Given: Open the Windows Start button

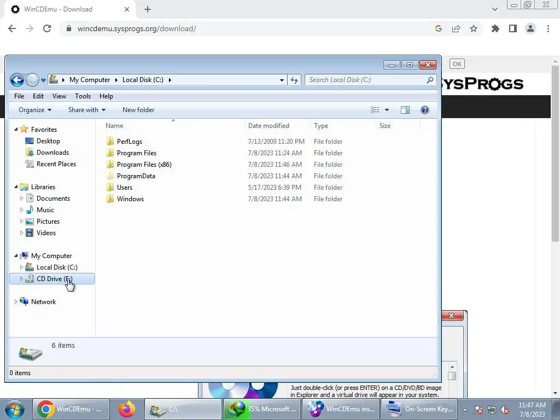Looking at the screenshot, I should click(x=15, y=409).
